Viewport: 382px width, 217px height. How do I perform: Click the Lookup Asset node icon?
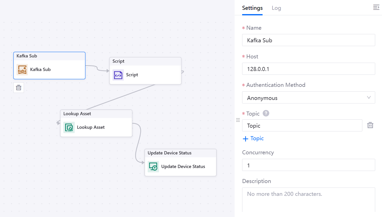(69, 127)
